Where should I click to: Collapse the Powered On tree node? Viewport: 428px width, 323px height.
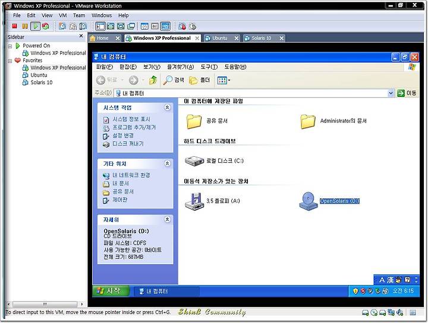tap(10, 46)
